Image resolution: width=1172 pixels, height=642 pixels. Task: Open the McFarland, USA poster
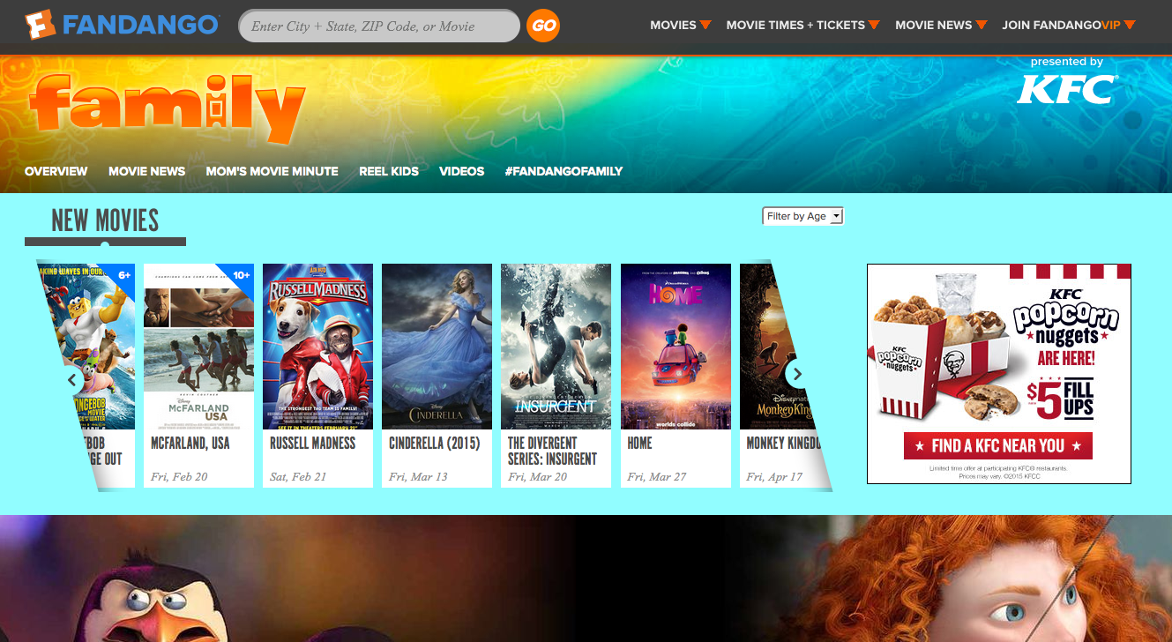coord(198,347)
